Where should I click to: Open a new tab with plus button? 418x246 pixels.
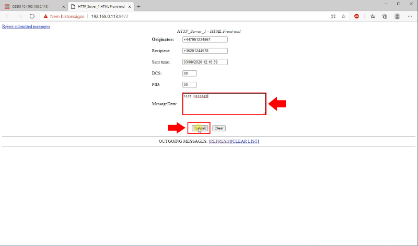pos(138,6)
